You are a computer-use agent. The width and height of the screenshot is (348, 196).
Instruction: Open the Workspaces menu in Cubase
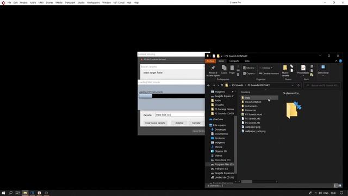pyautogui.click(x=93, y=3)
